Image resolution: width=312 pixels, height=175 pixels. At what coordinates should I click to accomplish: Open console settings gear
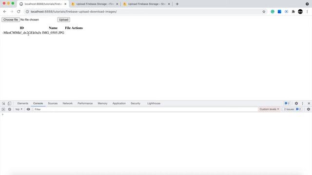tap(309, 109)
